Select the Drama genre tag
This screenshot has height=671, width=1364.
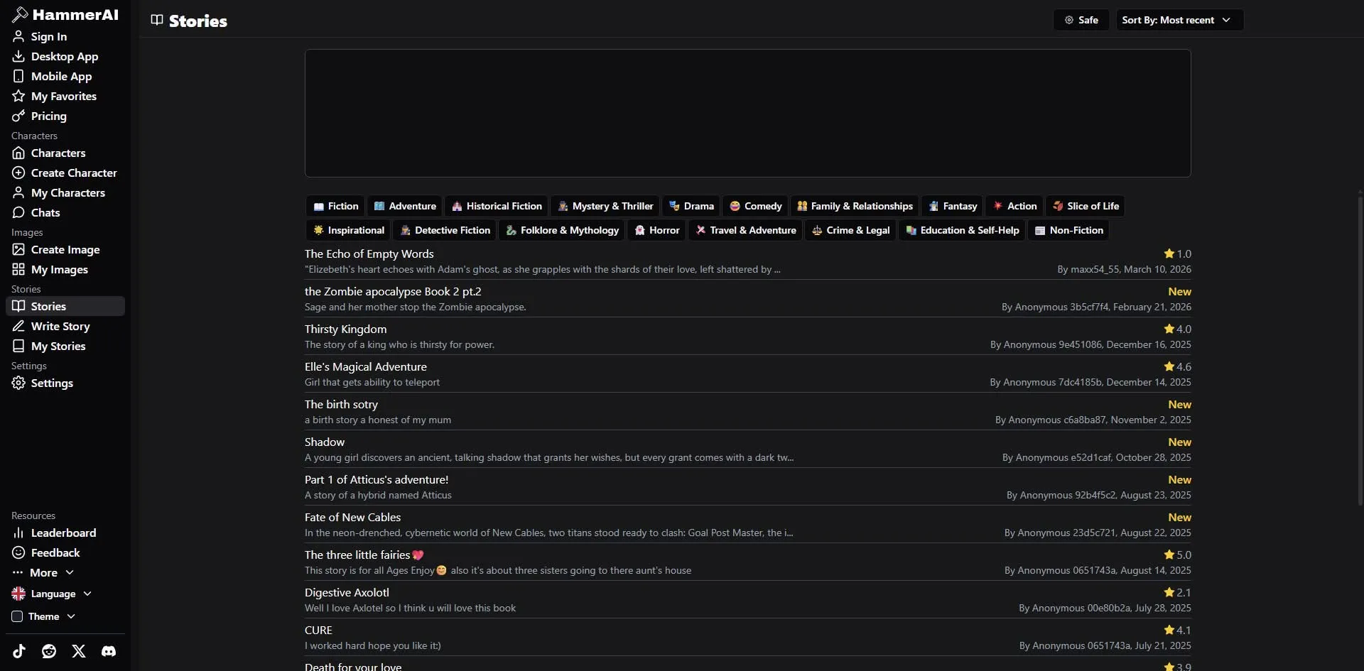[691, 206]
